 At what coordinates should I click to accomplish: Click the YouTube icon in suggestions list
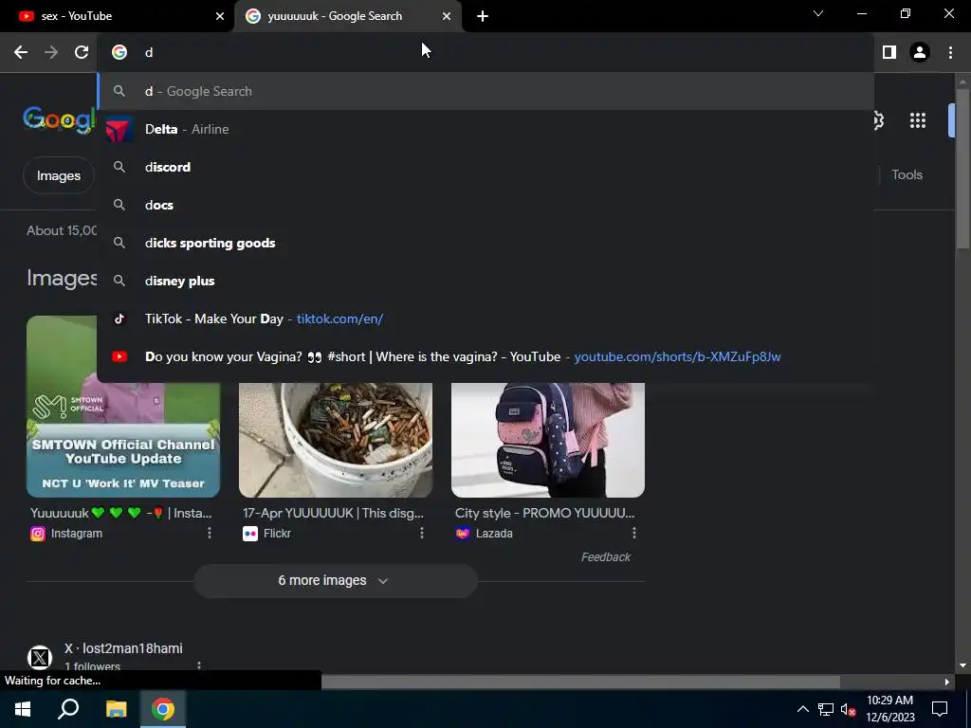click(x=119, y=356)
